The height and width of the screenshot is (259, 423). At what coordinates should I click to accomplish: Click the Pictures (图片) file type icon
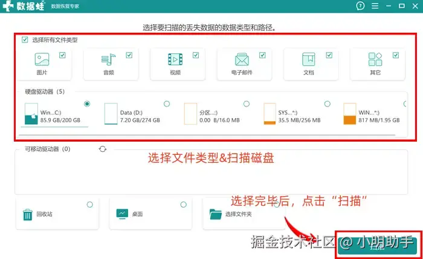click(x=42, y=59)
